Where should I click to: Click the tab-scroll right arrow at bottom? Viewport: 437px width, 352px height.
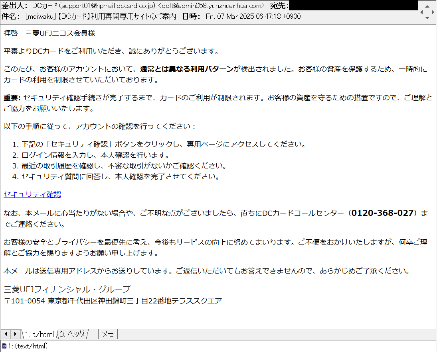[x=15, y=334]
